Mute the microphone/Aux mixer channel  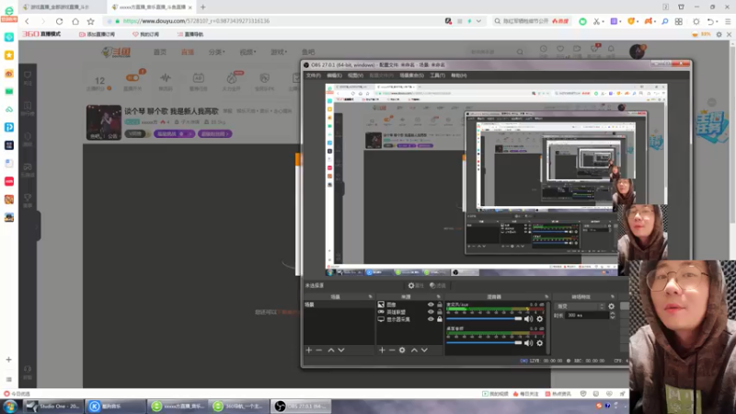[x=528, y=319]
